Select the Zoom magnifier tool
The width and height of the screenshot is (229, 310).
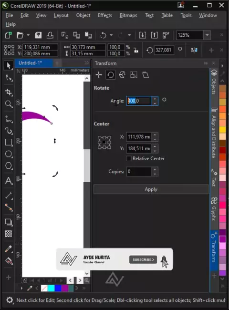[x=9, y=104]
